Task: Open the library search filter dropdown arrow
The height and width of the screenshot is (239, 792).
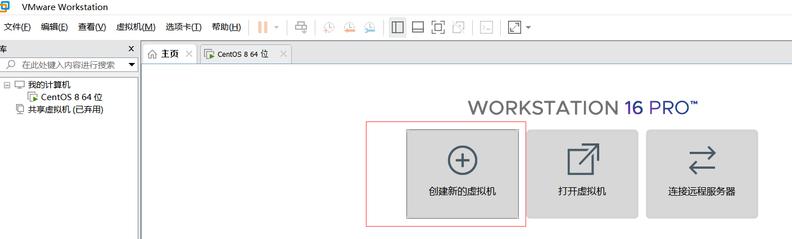Action: coord(132,65)
